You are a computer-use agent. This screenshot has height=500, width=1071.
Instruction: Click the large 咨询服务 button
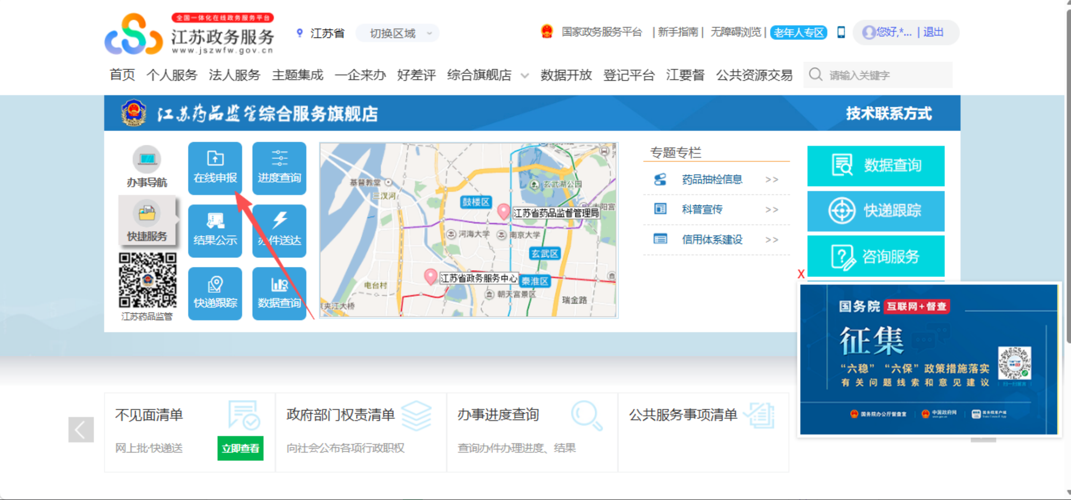coord(876,256)
